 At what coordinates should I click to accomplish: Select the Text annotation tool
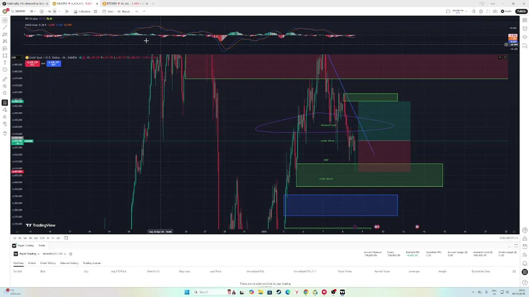click(x=5, y=62)
